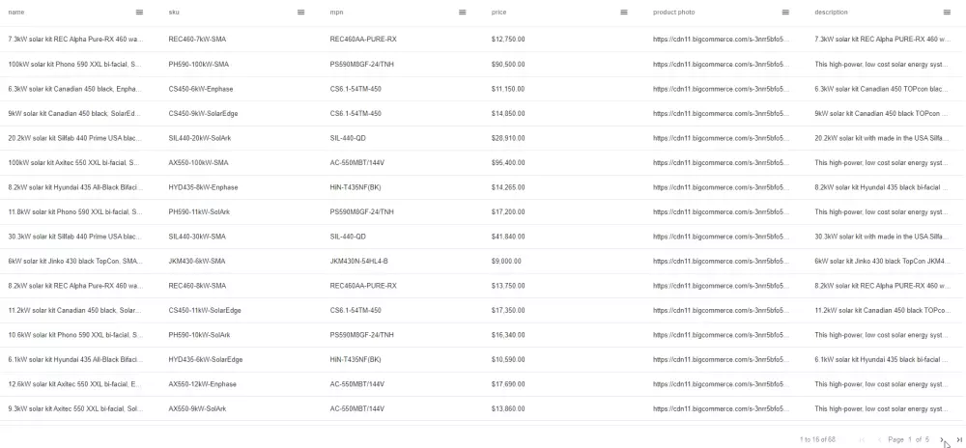Jump to the last page arrow

[958, 439]
